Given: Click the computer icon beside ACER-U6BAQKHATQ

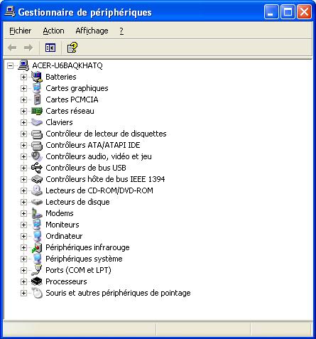Looking at the screenshot, I should point(23,65).
